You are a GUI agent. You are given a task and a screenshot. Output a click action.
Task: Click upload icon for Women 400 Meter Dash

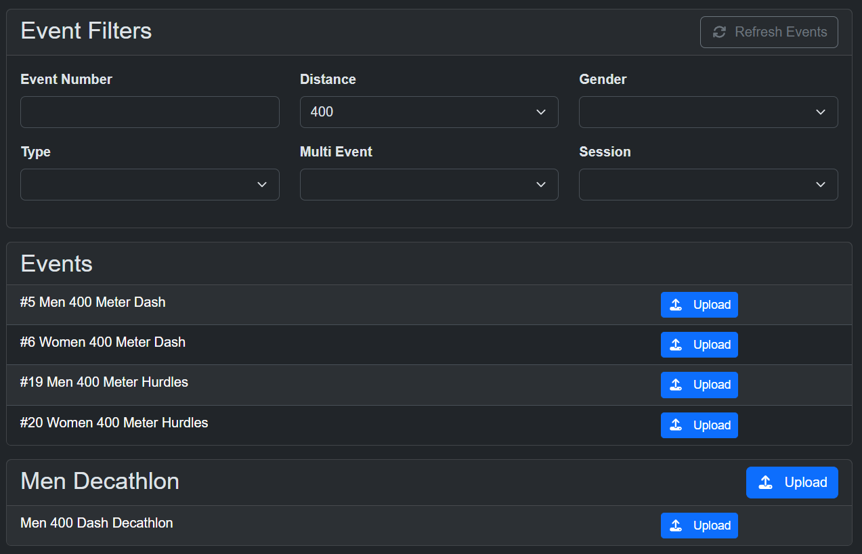click(675, 345)
